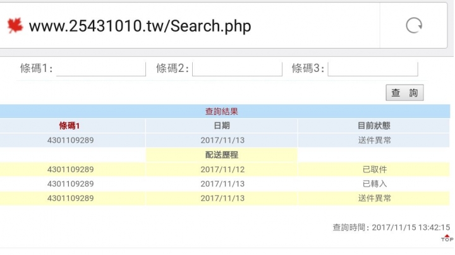The image size is (455, 255).
Task: Click the 已轉入 status cell
Action: [x=375, y=184]
